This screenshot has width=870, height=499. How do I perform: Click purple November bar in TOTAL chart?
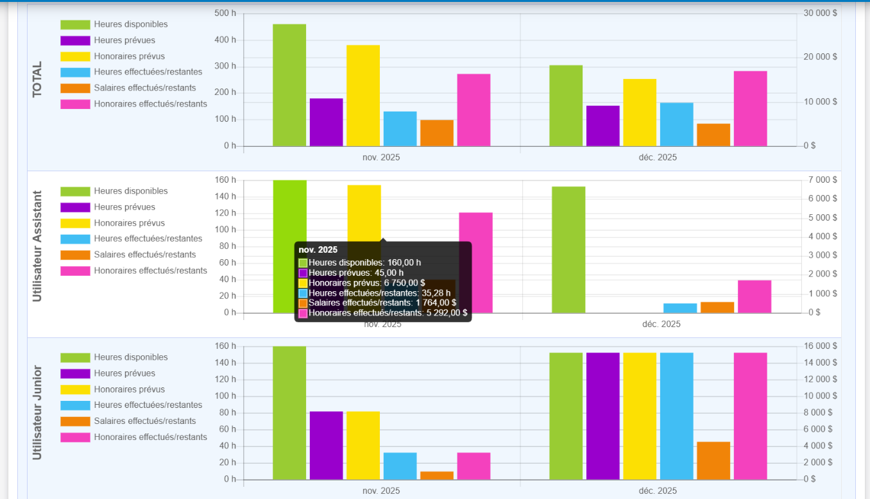326,122
